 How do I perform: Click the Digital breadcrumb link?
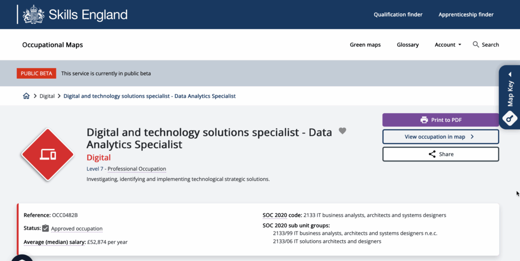pos(47,96)
